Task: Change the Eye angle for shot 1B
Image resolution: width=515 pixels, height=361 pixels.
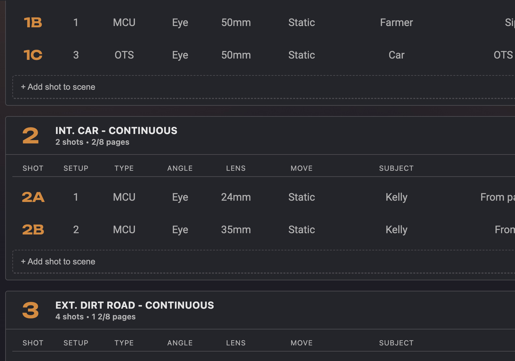Action: coord(180,22)
